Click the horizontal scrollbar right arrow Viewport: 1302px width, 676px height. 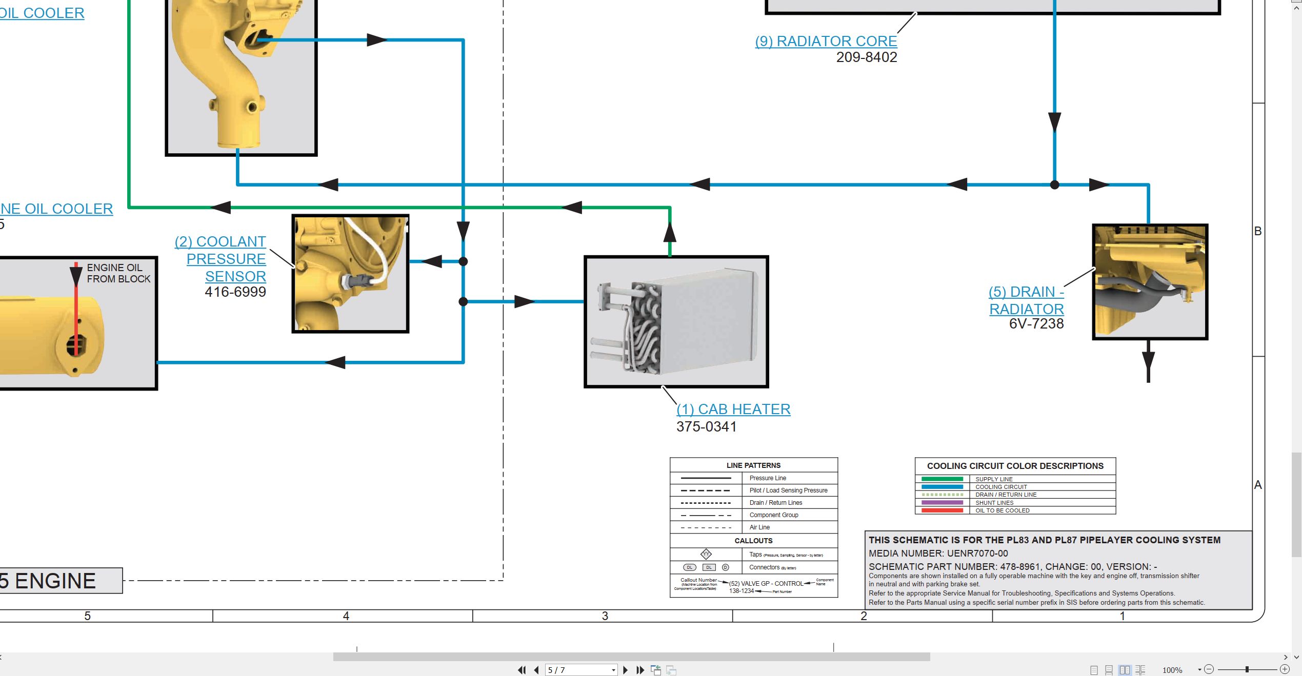pyautogui.click(x=1286, y=657)
